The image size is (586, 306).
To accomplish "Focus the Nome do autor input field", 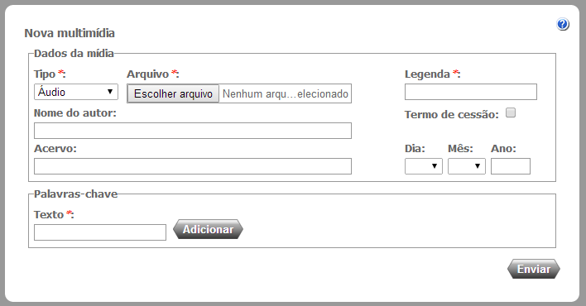I will point(193,131).
